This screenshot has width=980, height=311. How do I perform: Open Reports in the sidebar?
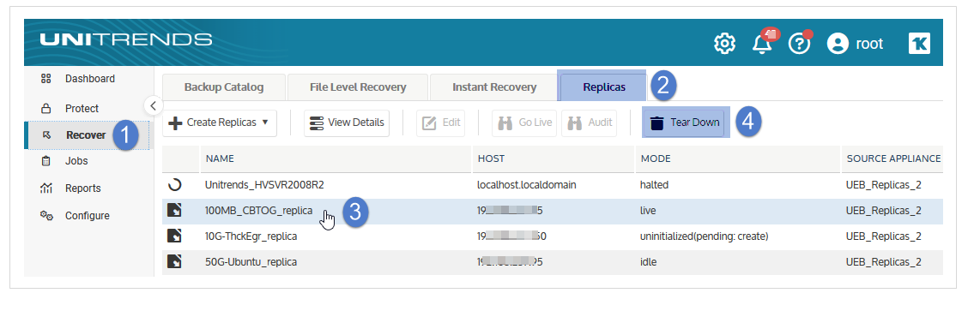(83, 188)
